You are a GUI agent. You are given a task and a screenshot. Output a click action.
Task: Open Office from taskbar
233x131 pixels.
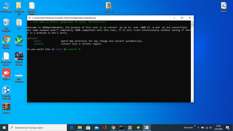coord(105,128)
